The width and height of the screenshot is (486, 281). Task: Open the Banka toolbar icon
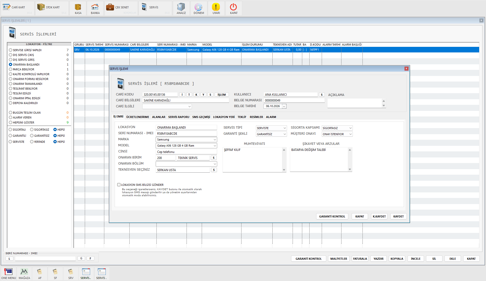95,8
